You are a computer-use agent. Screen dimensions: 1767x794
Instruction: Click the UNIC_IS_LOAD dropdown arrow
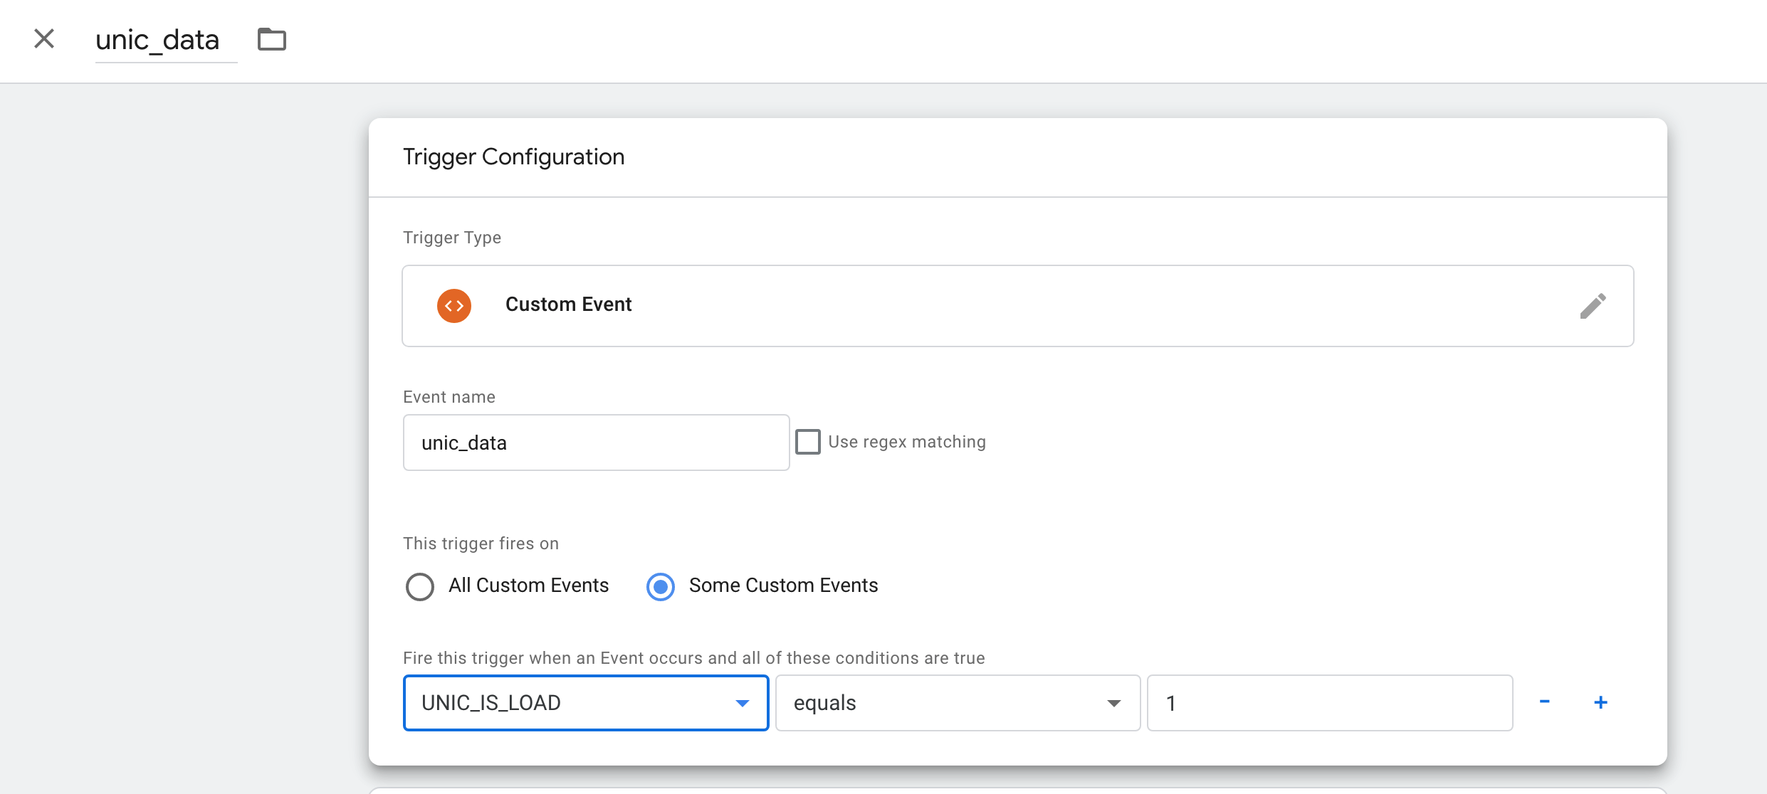(x=743, y=703)
